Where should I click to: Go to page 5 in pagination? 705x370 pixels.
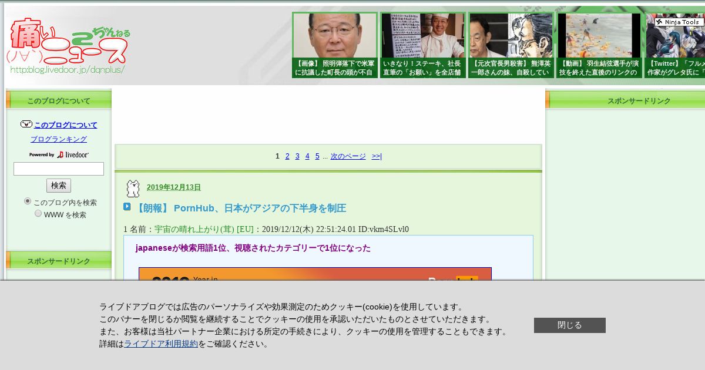[317, 156]
